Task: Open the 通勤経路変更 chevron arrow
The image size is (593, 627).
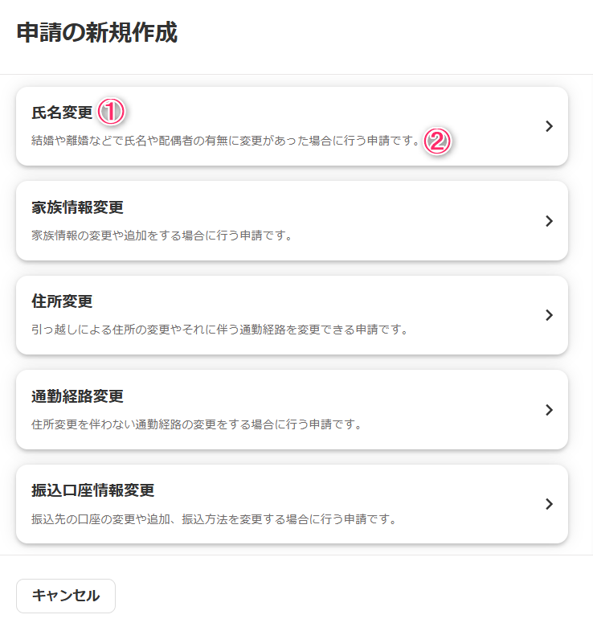Action: point(549,410)
